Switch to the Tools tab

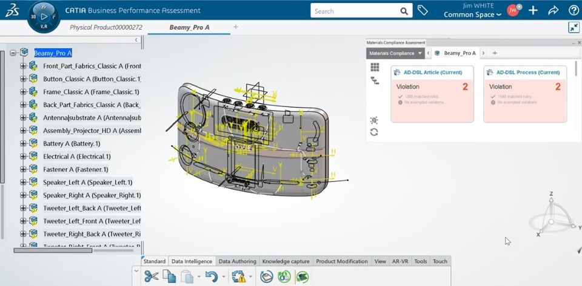click(x=421, y=261)
